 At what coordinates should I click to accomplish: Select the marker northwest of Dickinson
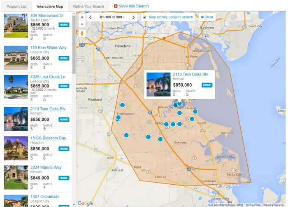point(160,139)
